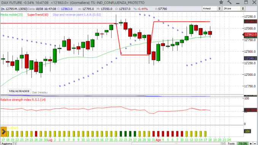
Task: Click the red 13'144.5 SuperTrend price tag
Action: (250, 22)
